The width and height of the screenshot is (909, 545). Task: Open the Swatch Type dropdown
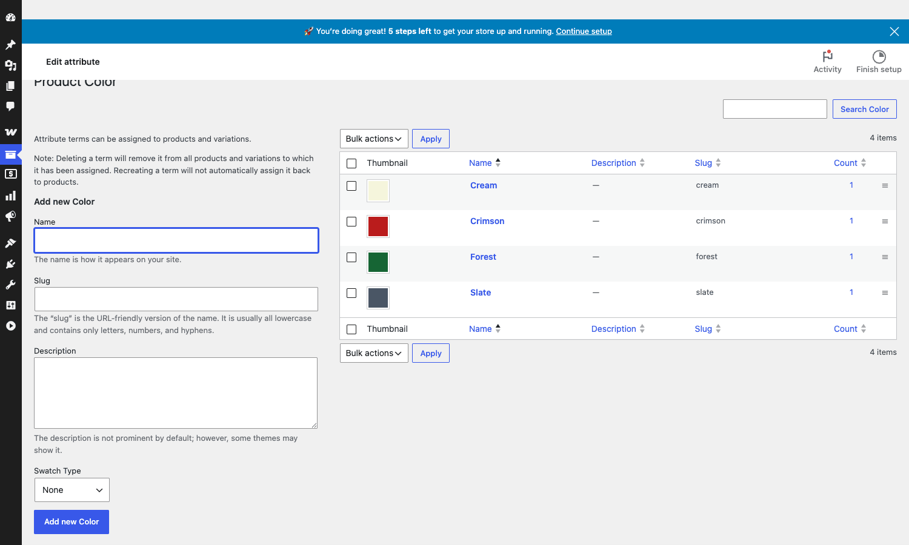point(72,490)
